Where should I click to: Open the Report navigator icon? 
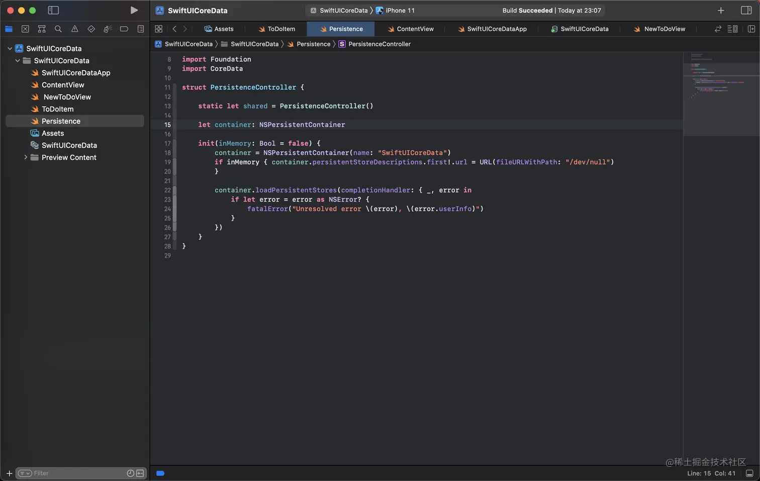pyautogui.click(x=141, y=29)
